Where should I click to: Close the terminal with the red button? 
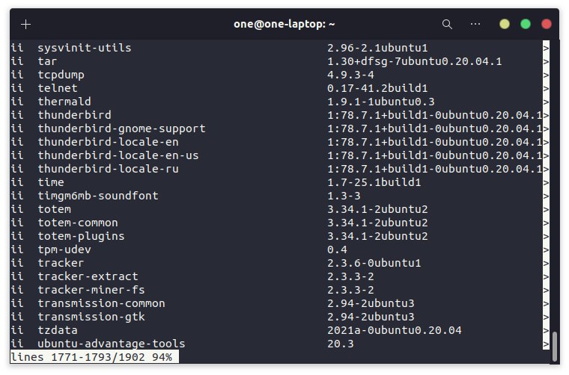click(x=547, y=24)
